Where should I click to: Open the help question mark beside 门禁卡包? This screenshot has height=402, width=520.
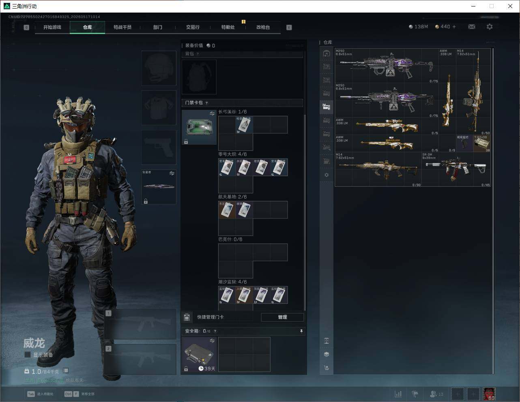(x=206, y=103)
